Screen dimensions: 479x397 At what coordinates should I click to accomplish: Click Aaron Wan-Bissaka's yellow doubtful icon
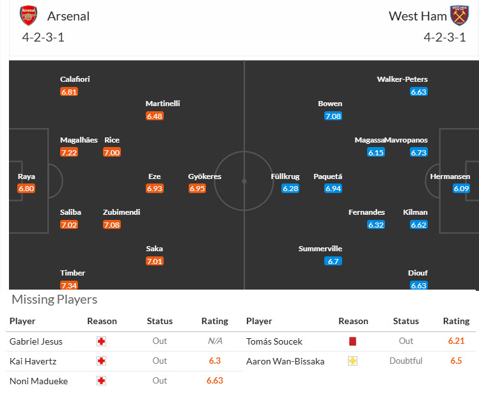coord(352,361)
